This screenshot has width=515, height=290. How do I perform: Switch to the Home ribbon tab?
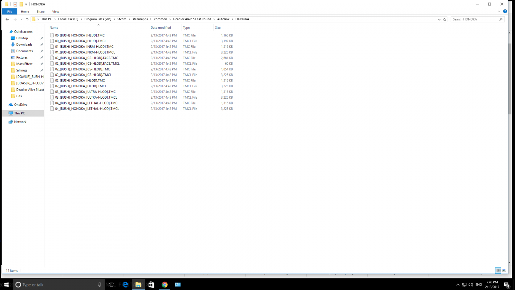pos(25,11)
